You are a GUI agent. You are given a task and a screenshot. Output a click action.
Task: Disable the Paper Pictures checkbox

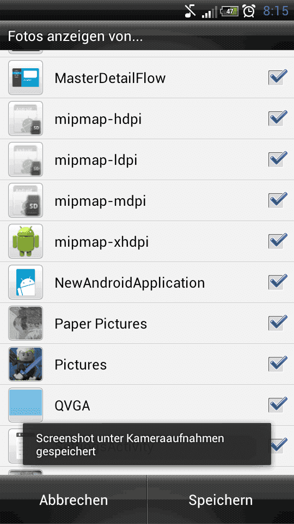[x=278, y=323]
